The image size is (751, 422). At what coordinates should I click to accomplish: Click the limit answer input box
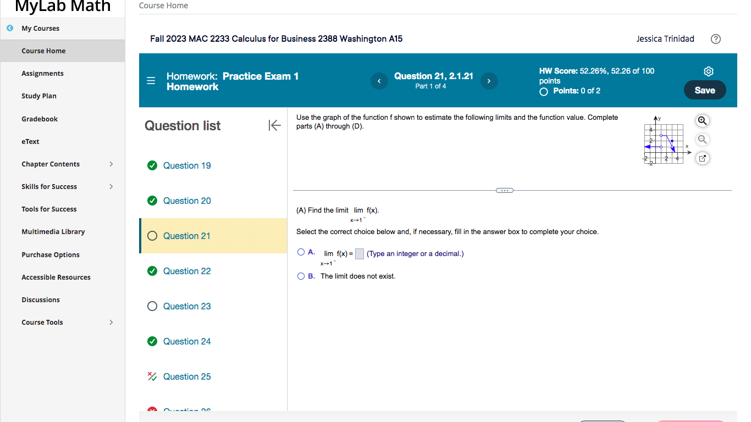click(359, 254)
